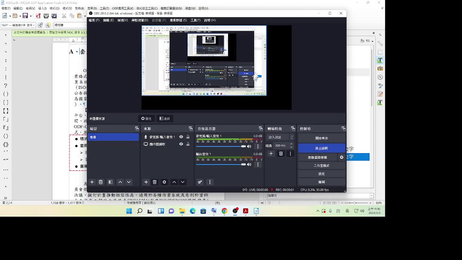
Task: Open OBS 場景群組 (S) menu
Action: [x=178, y=20]
